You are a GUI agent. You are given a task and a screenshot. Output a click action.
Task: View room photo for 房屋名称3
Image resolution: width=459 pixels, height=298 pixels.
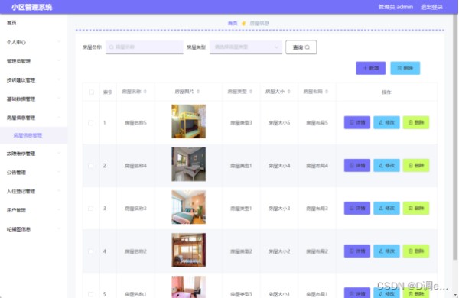tap(188, 207)
